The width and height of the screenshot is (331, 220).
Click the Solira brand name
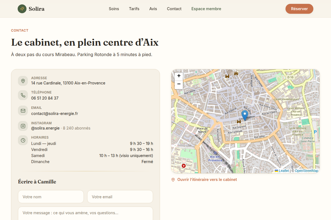tap(36, 9)
